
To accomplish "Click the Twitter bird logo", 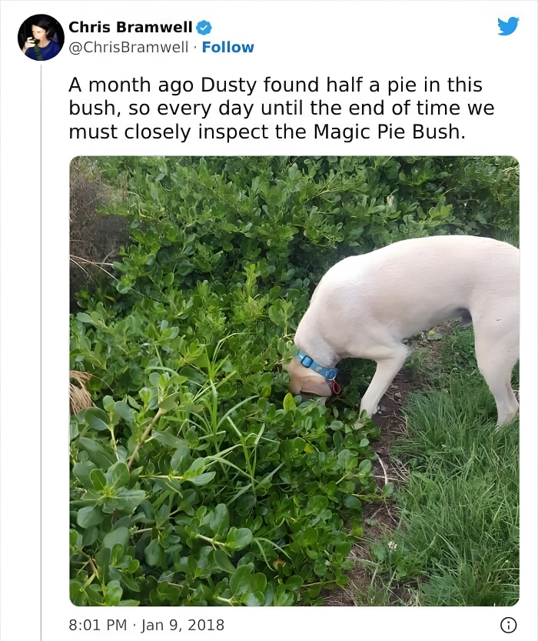I will 508,26.
